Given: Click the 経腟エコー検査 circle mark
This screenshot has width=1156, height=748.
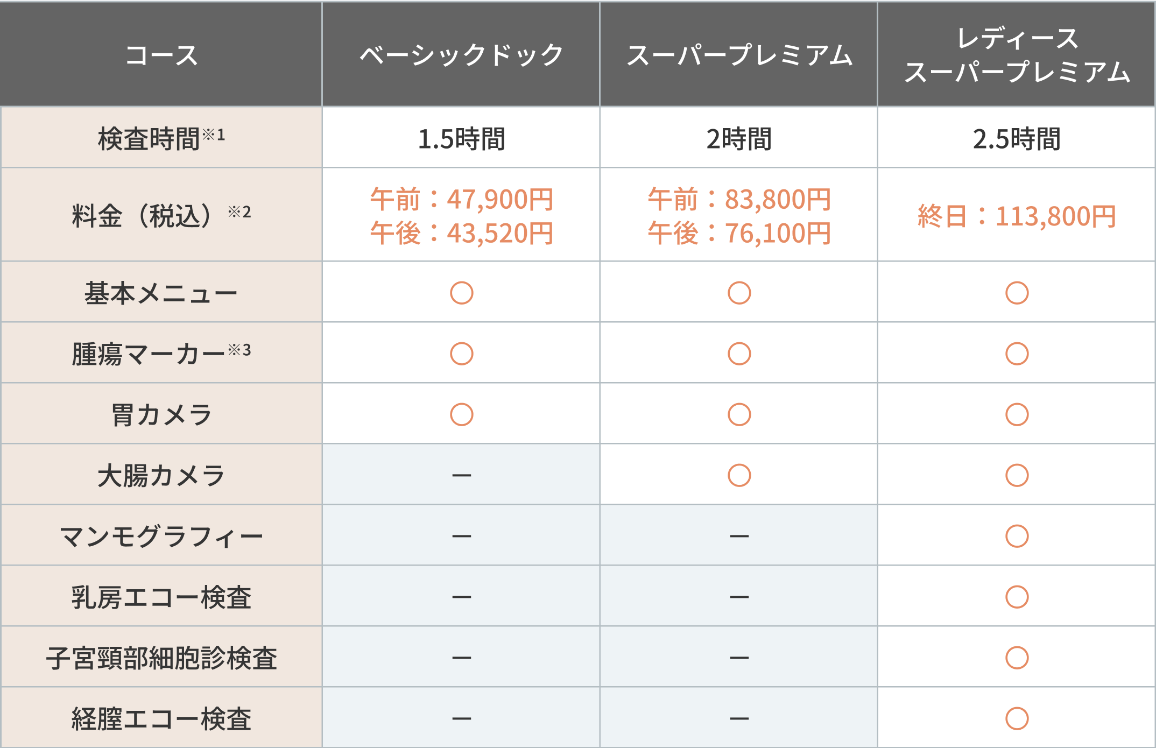Looking at the screenshot, I should 1017,718.
